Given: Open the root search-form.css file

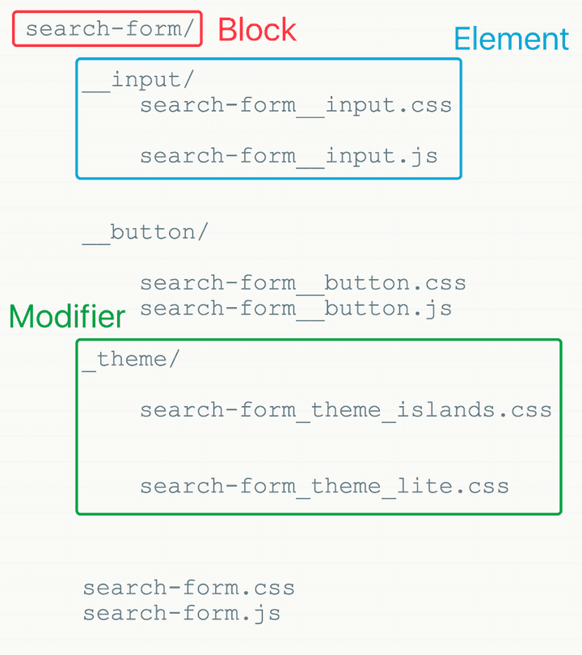Looking at the screenshot, I should point(188,588).
